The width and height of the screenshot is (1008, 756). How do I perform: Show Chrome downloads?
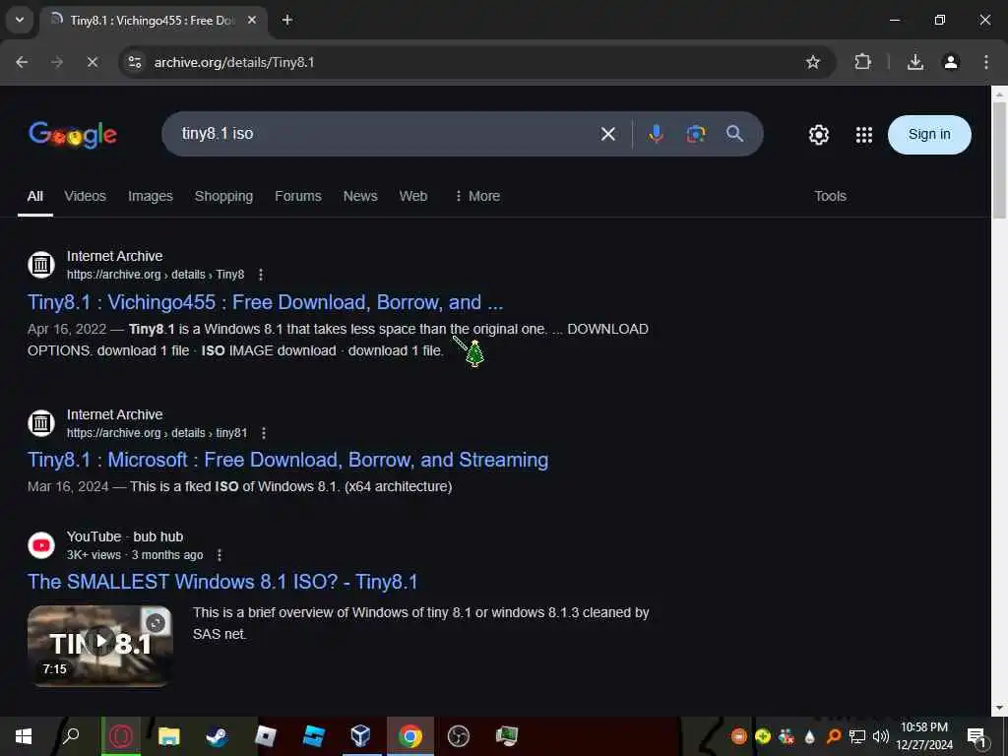914,62
